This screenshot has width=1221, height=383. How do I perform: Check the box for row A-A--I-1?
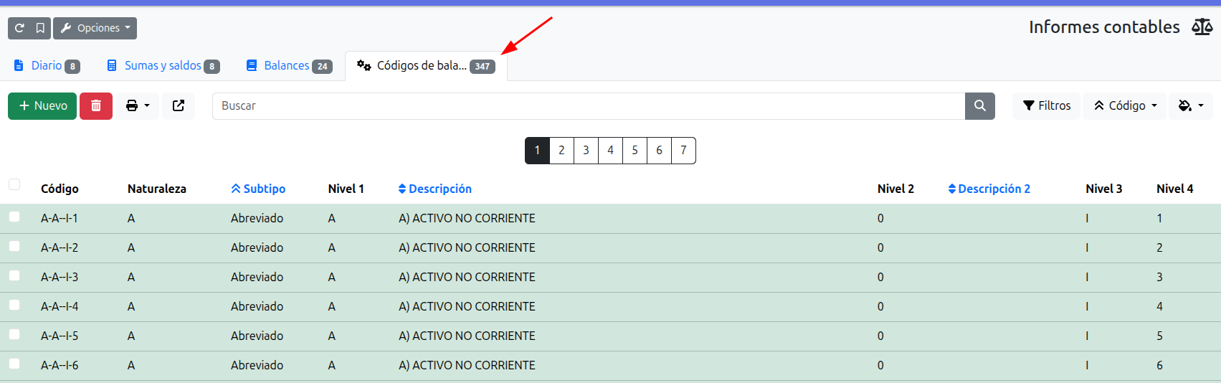[14, 217]
